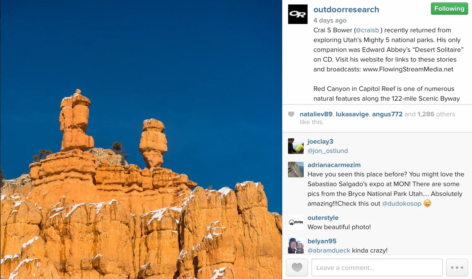Open the outdoorresearch username link
472x279 pixels.
click(346, 9)
